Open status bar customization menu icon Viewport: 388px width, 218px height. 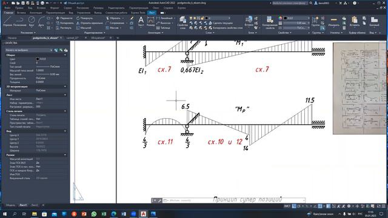coord(384,206)
